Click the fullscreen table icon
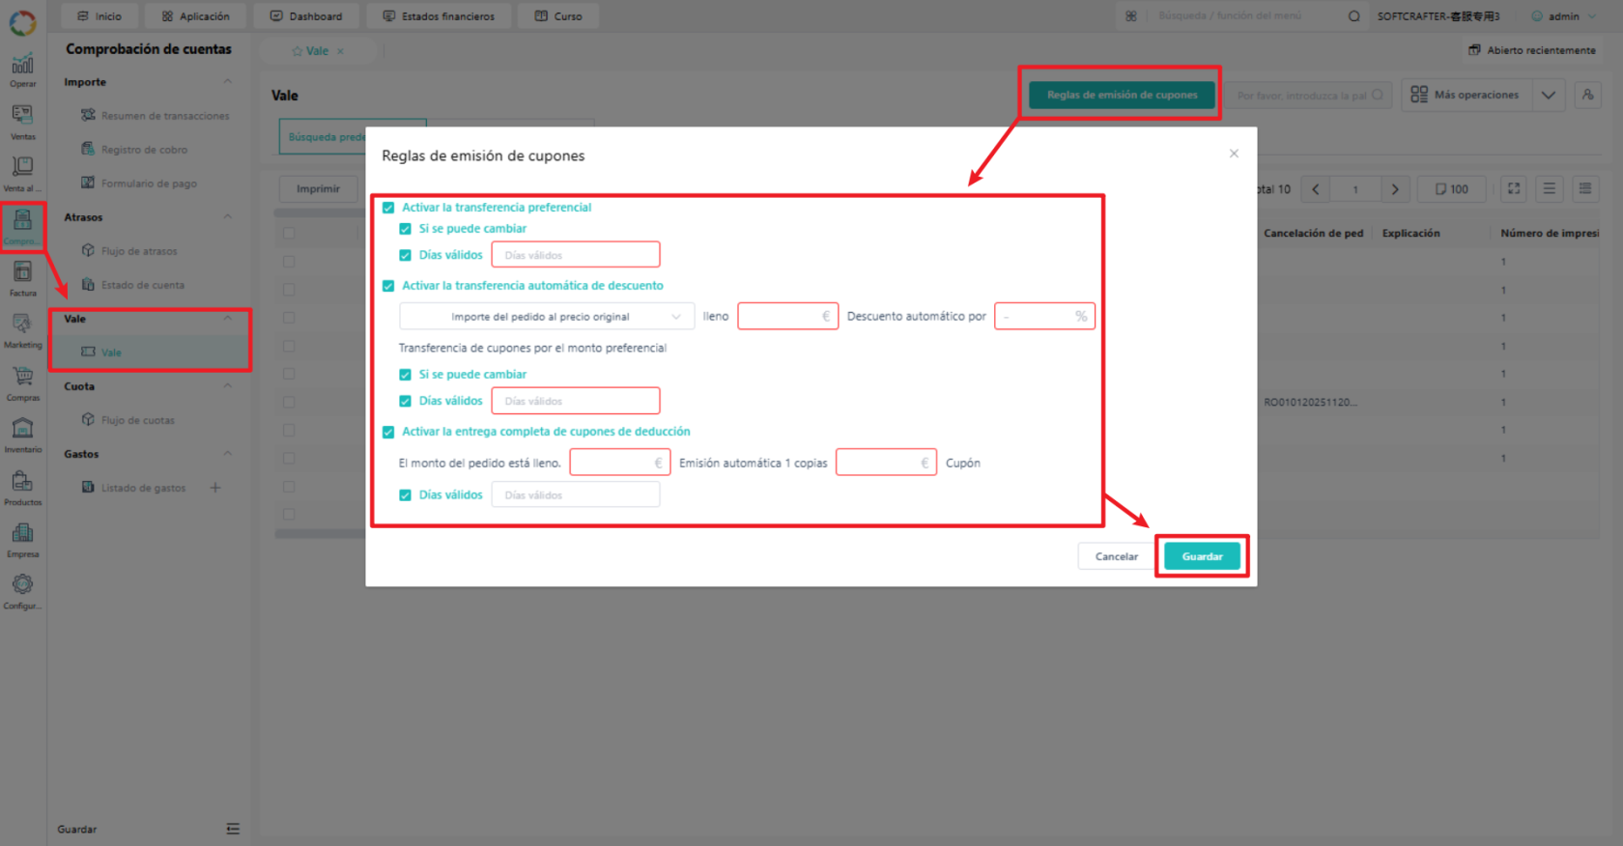Viewport: 1623px width, 846px height. tap(1514, 189)
